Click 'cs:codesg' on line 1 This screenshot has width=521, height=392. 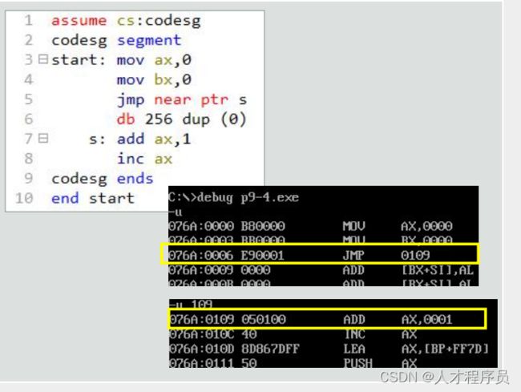[x=159, y=21]
